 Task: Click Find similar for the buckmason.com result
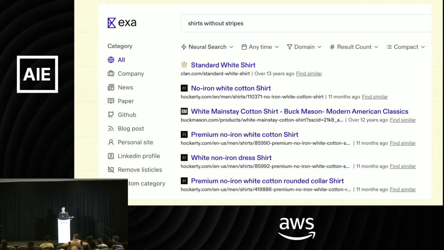pyautogui.click(x=402, y=120)
